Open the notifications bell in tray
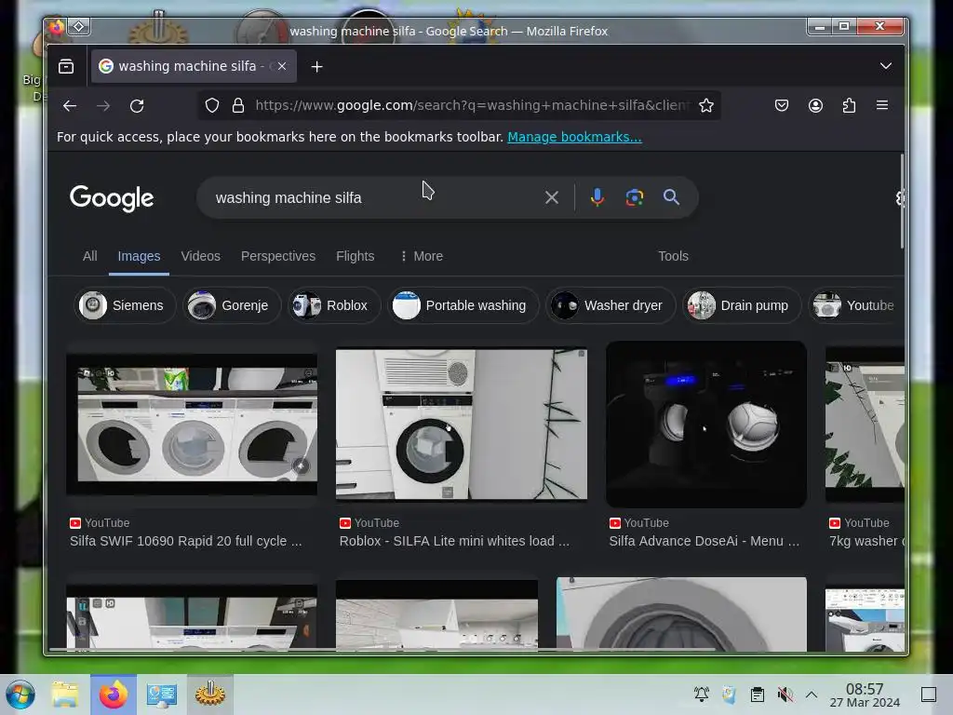 point(702,695)
